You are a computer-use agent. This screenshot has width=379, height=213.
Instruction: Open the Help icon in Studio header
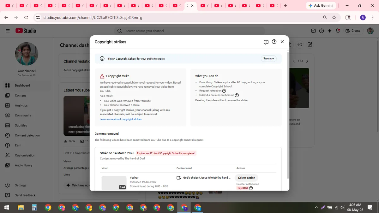click(x=322, y=31)
